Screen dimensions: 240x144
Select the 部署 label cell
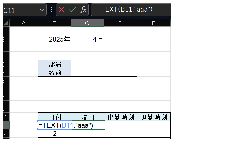click(55, 64)
